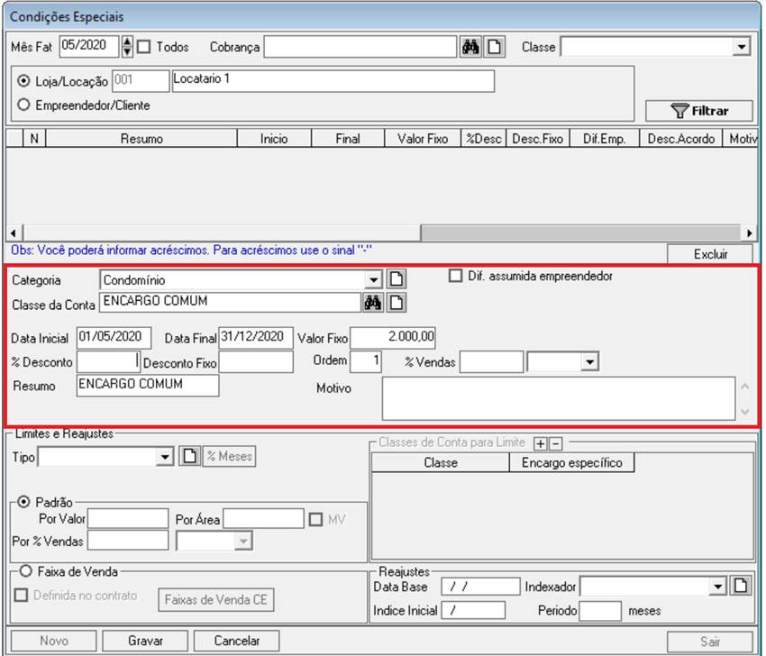Open the Classe dropdown at top right
This screenshot has height=656, width=766.
tap(742, 47)
